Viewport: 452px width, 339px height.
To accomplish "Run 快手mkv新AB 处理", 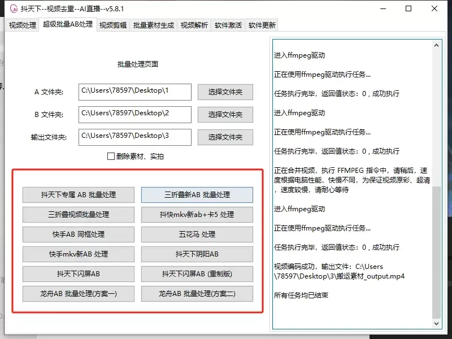I will [79, 254].
